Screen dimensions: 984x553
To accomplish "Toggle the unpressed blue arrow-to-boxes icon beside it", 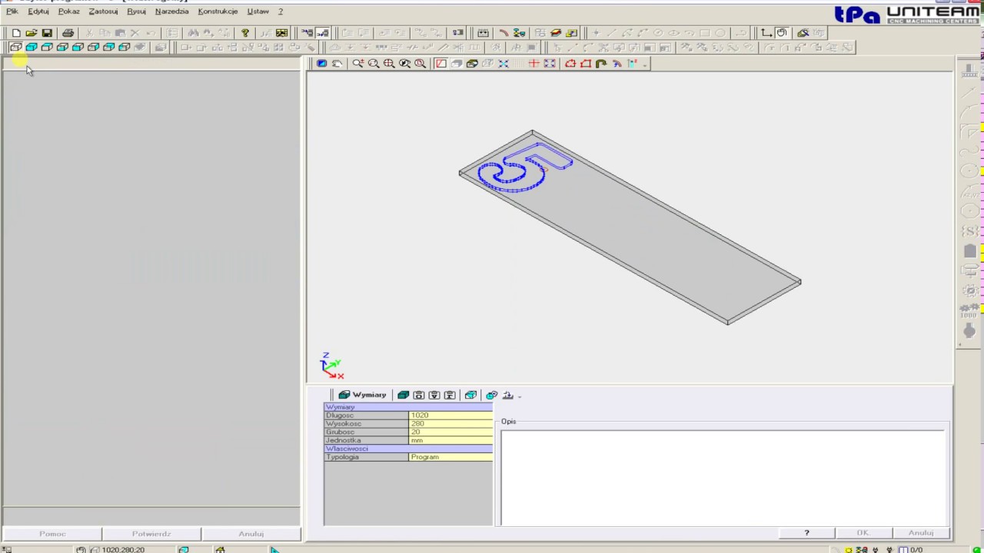I will point(307,33).
